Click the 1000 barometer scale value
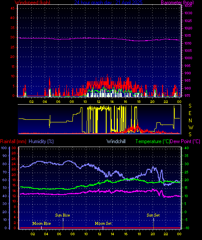 tap(188, 58)
